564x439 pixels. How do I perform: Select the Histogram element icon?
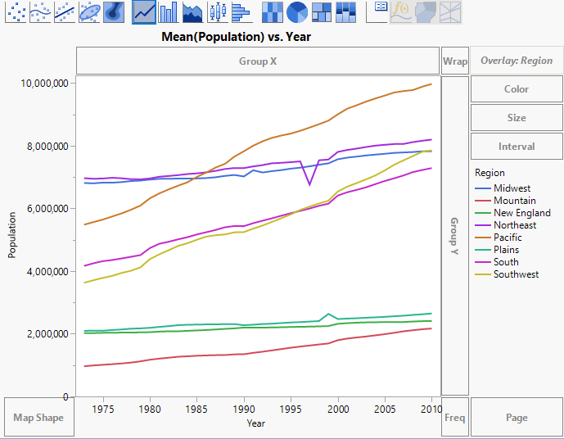coord(241,11)
